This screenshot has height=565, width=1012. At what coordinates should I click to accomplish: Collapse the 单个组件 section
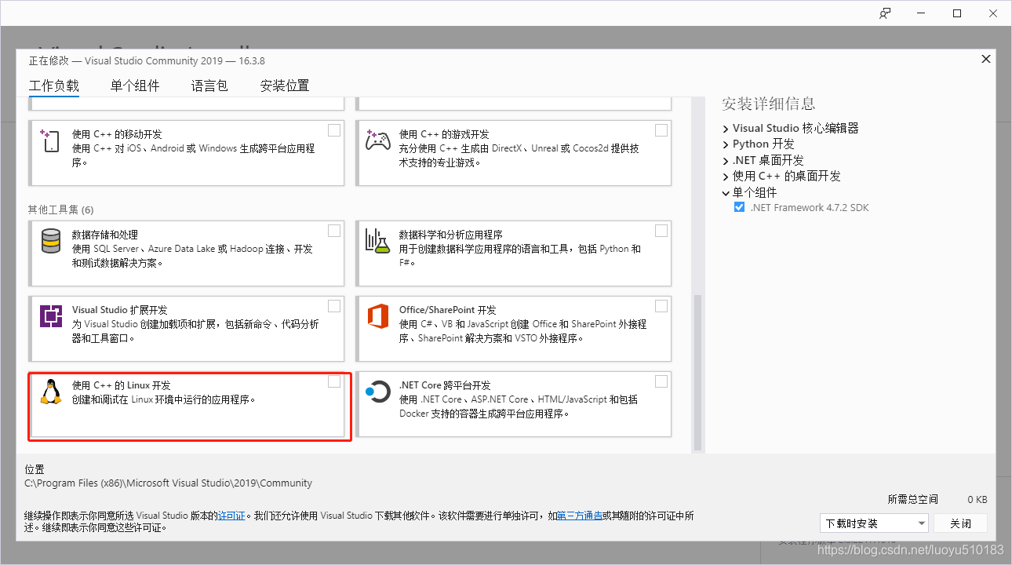pyautogui.click(x=726, y=192)
